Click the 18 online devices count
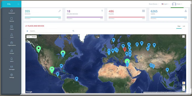The image size is (192, 96). click(68, 11)
